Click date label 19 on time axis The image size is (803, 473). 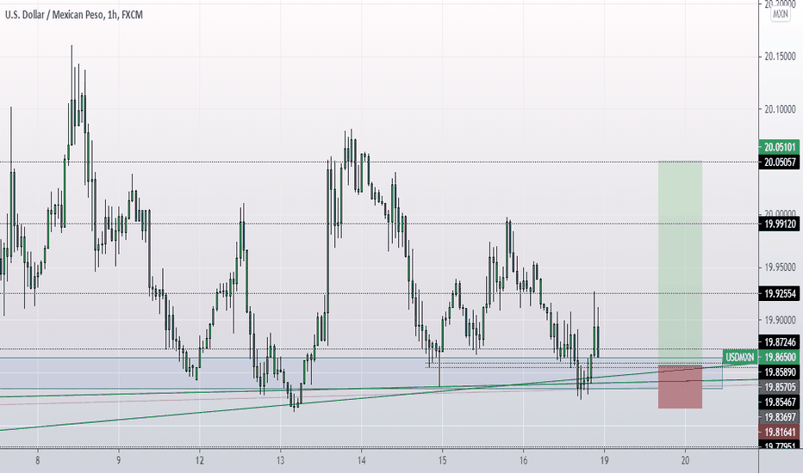click(604, 461)
